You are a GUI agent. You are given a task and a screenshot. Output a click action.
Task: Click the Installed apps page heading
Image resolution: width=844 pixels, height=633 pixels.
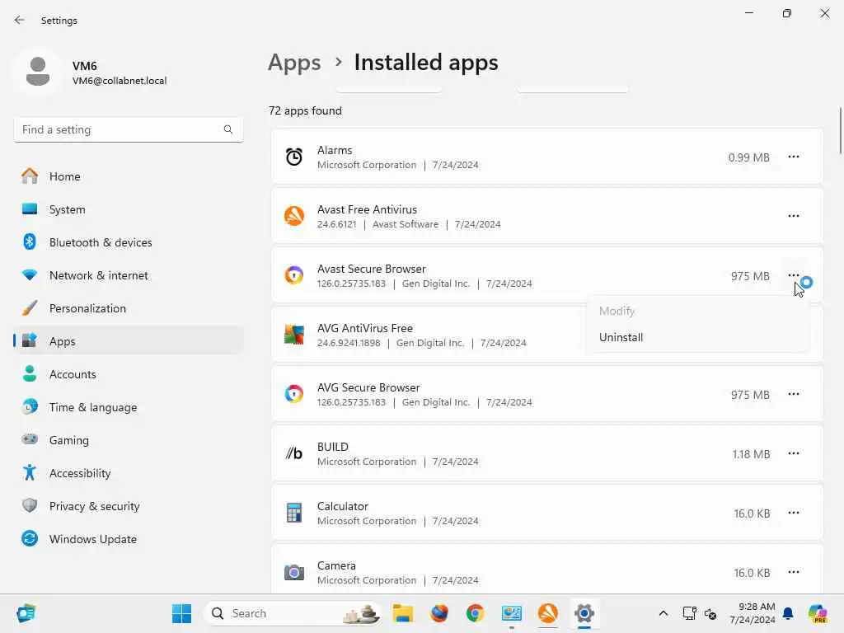click(426, 63)
